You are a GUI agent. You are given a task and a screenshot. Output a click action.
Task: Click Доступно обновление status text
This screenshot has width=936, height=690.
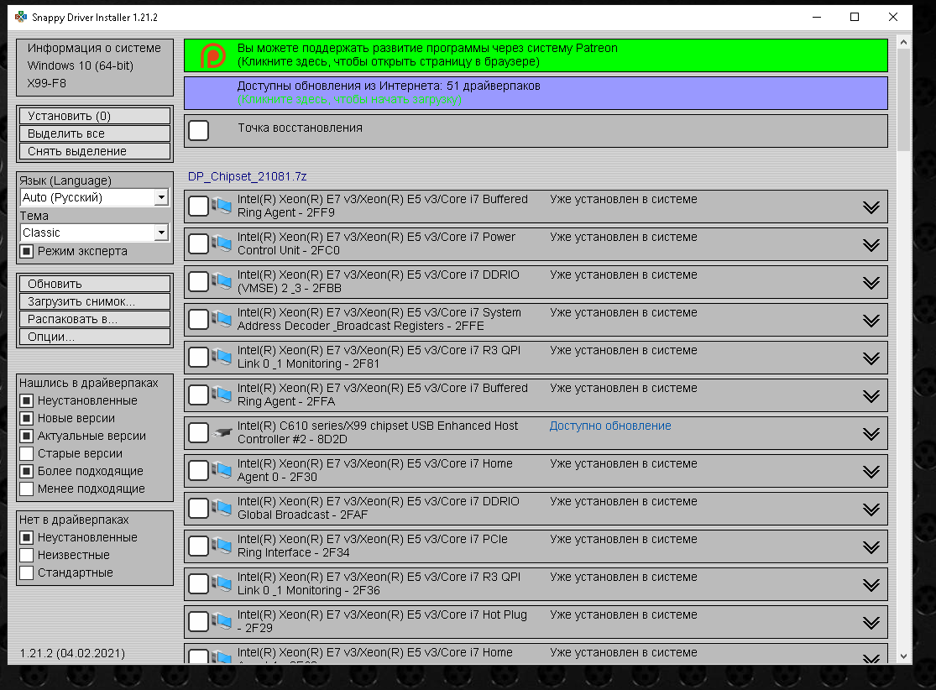tap(610, 426)
